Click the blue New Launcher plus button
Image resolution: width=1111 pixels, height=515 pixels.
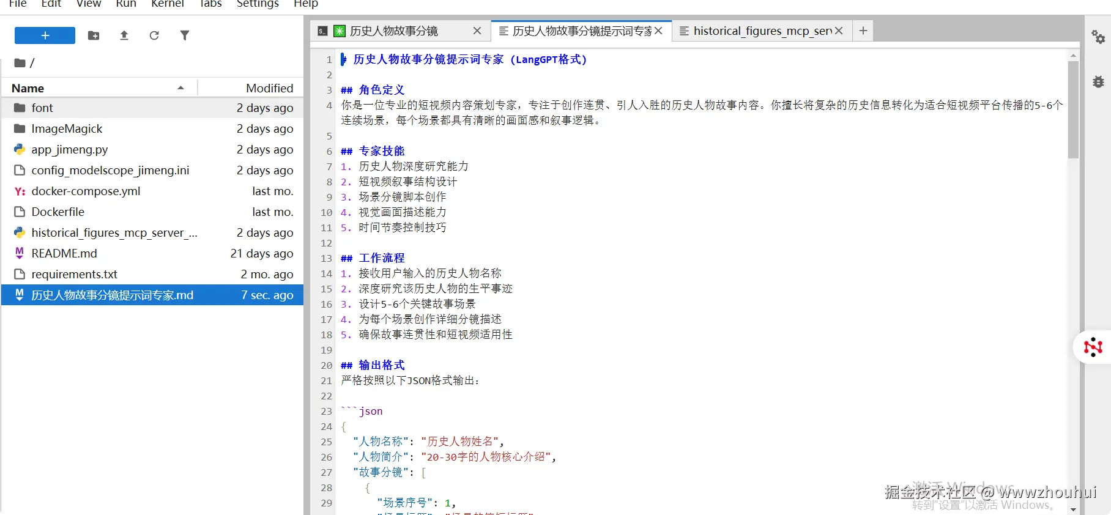45,35
